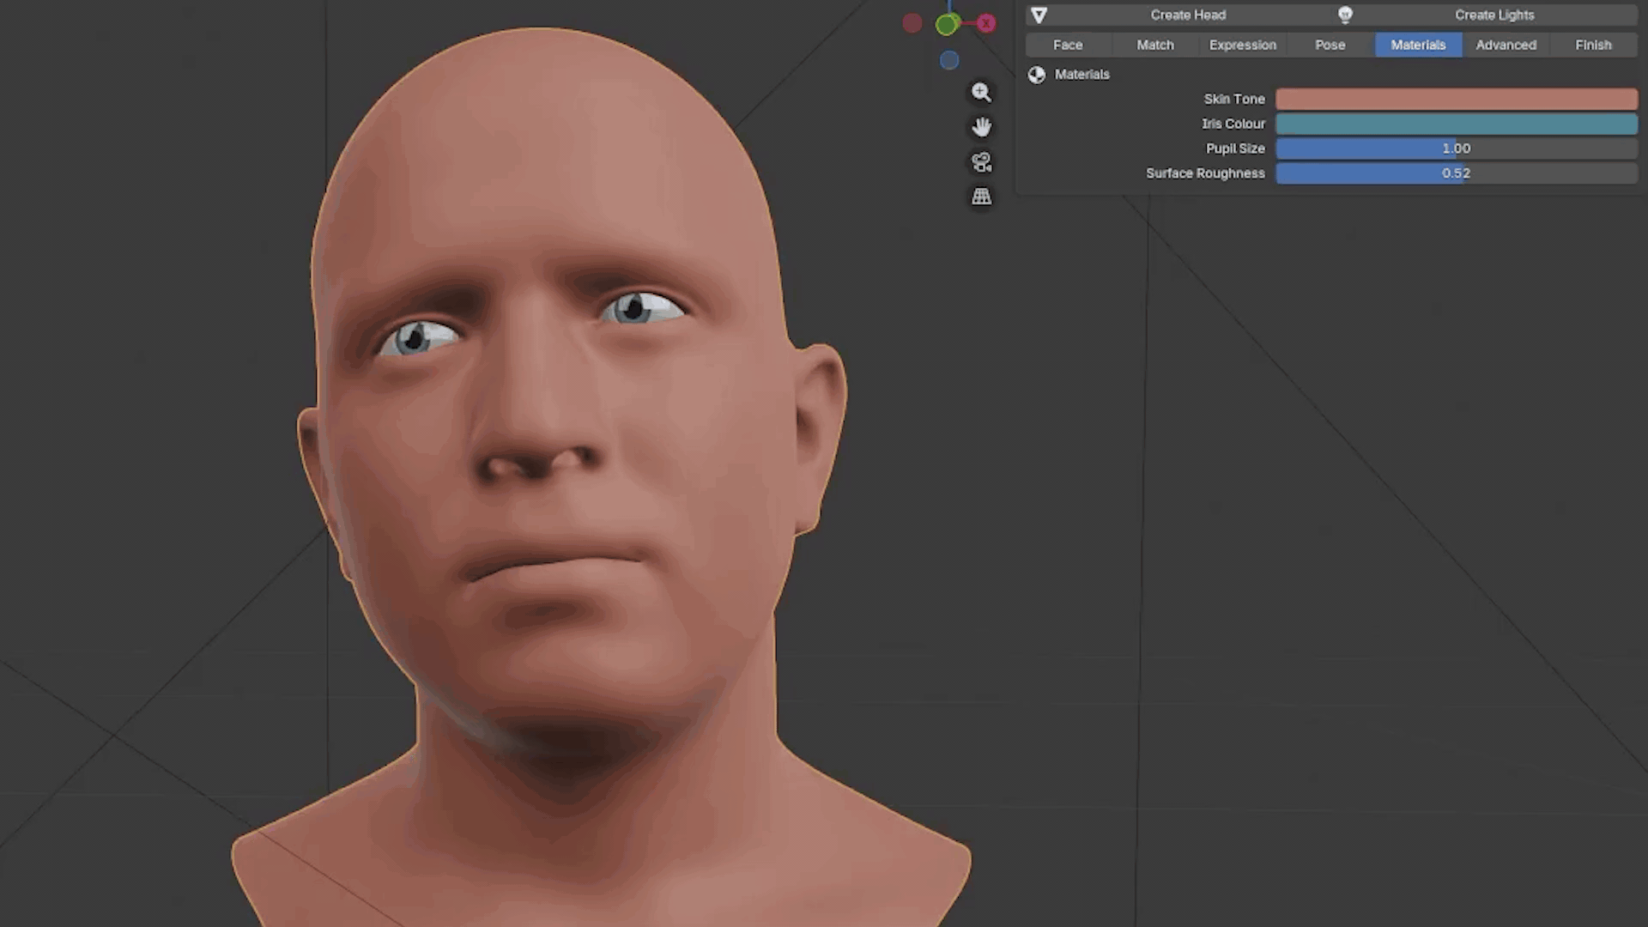The image size is (1648, 927).
Task: Open the Advanced tab
Action: pos(1506,45)
